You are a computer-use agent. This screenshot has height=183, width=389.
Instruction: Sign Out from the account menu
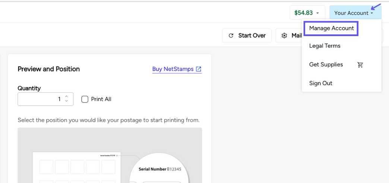point(320,83)
